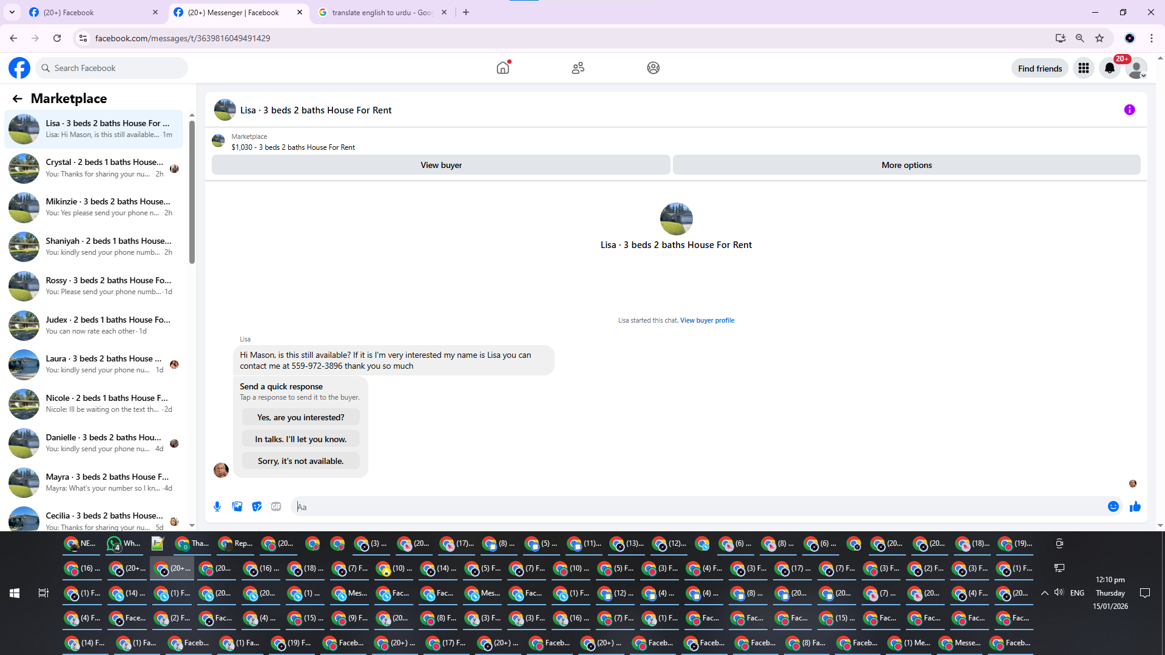1165x655 pixels.
Task: Click the conversation list scrollbar
Action: coord(192,194)
